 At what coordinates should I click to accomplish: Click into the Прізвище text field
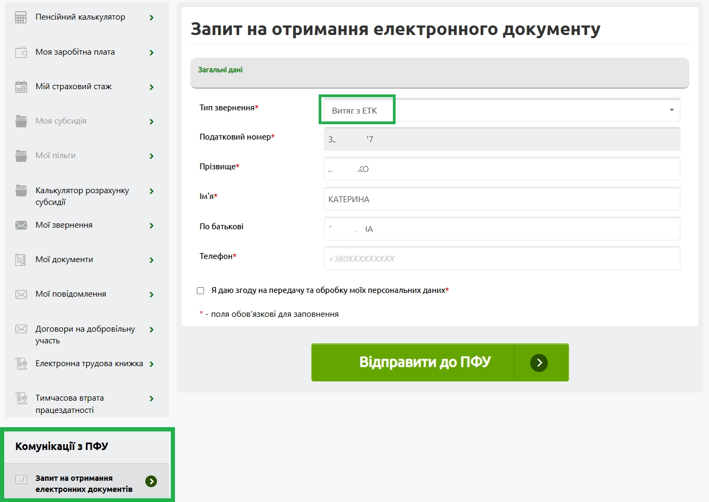point(502,169)
